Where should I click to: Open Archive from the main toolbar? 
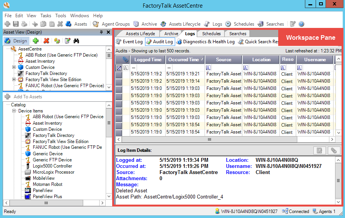point(145,24)
